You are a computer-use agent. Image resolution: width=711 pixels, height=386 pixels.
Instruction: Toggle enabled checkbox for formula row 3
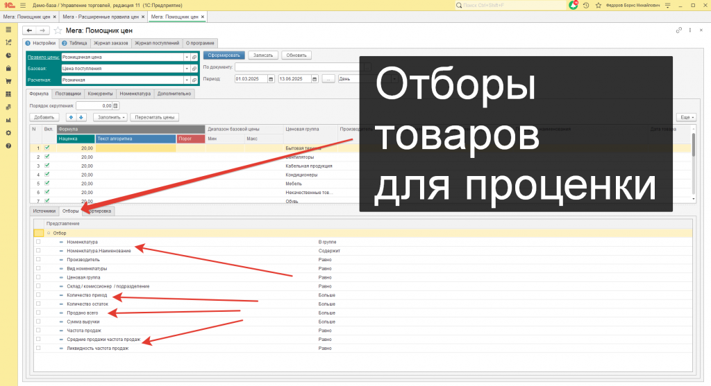pos(47,166)
